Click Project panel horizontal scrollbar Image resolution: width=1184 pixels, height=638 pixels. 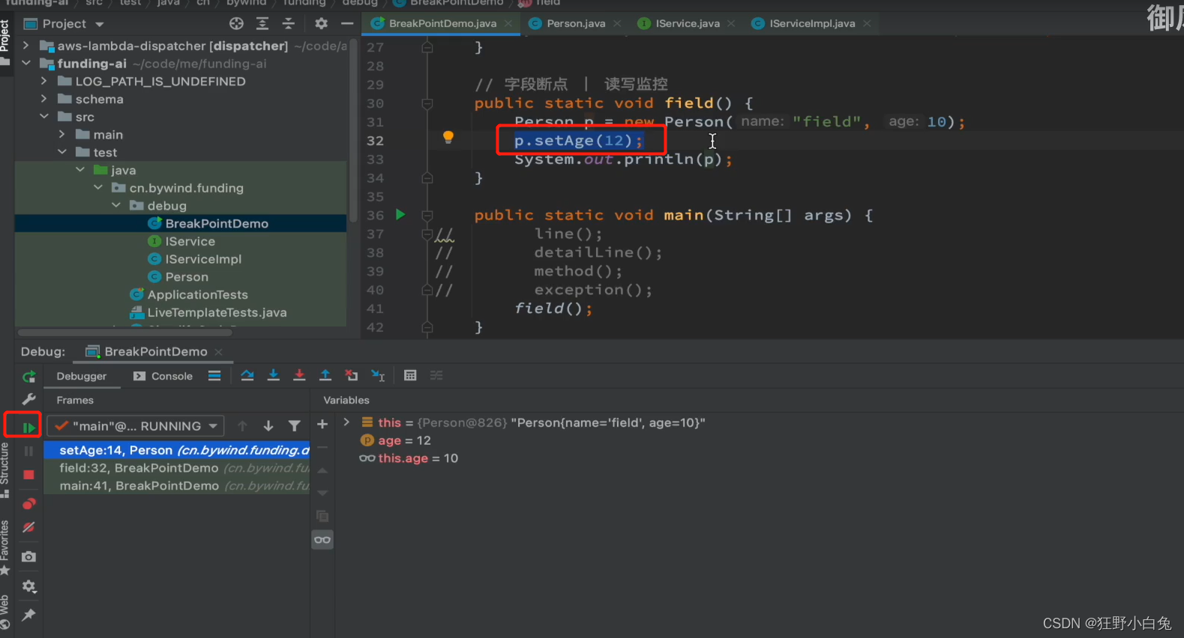point(124,332)
